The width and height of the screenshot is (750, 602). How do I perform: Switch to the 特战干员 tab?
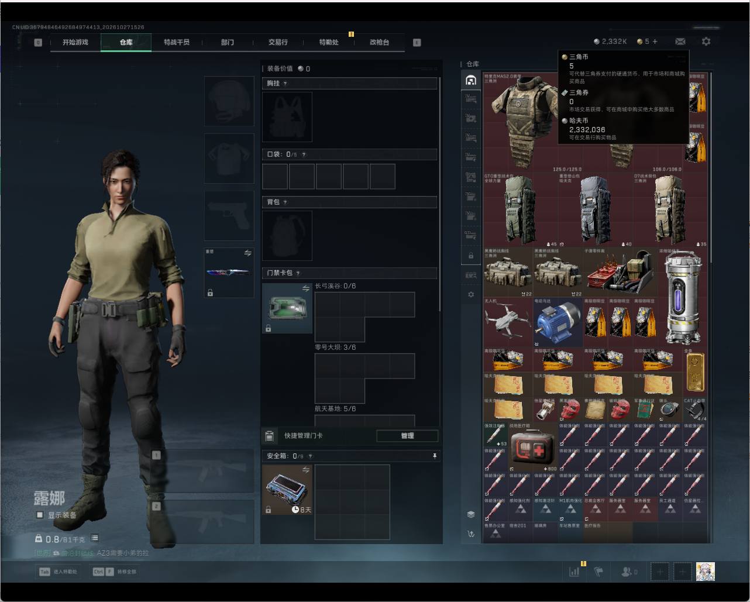click(x=177, y=42)
